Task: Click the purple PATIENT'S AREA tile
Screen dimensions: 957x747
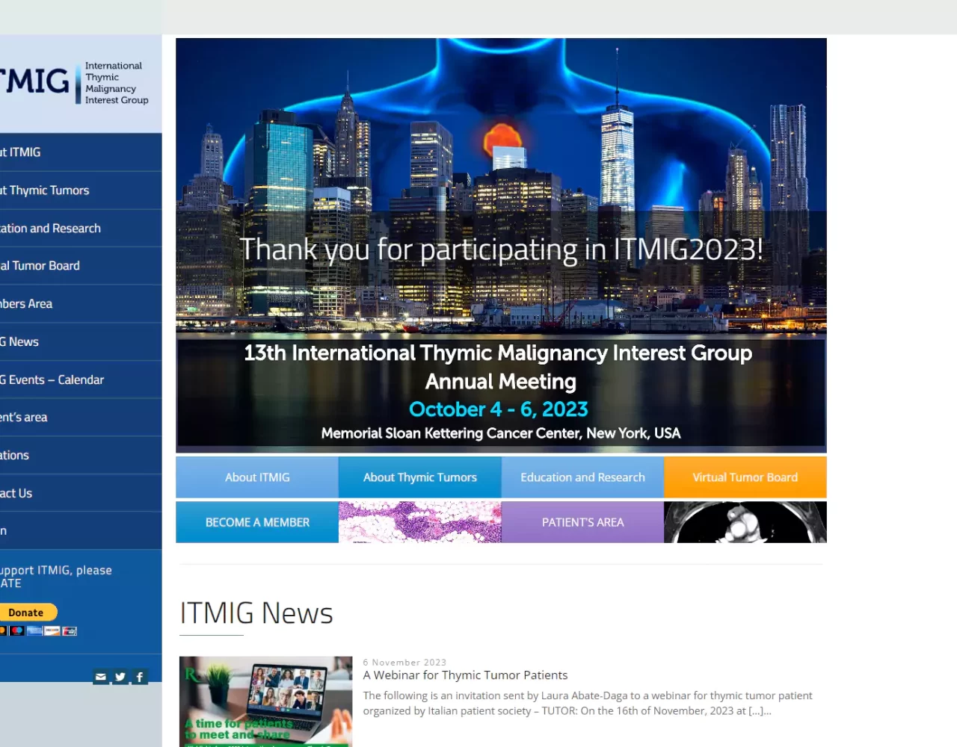Action: (x=582, y=522)
